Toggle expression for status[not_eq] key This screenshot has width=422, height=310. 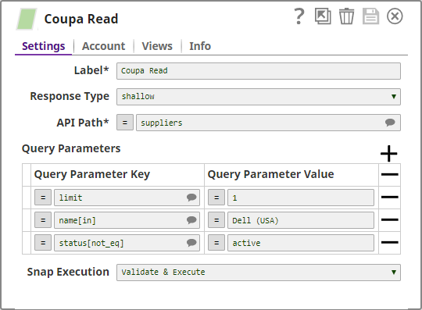click(43, 243)
